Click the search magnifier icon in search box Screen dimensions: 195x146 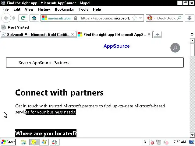(179, 18)
